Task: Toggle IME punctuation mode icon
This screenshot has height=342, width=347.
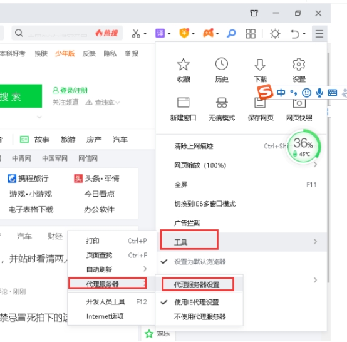Action: click(x=293, y=93)
